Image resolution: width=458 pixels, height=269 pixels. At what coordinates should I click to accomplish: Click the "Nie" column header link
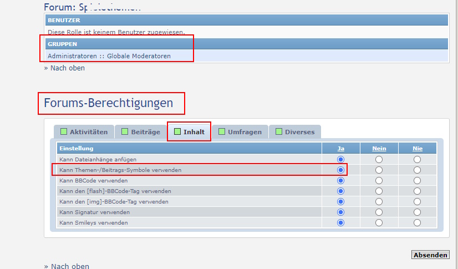[x=417, y=149]
